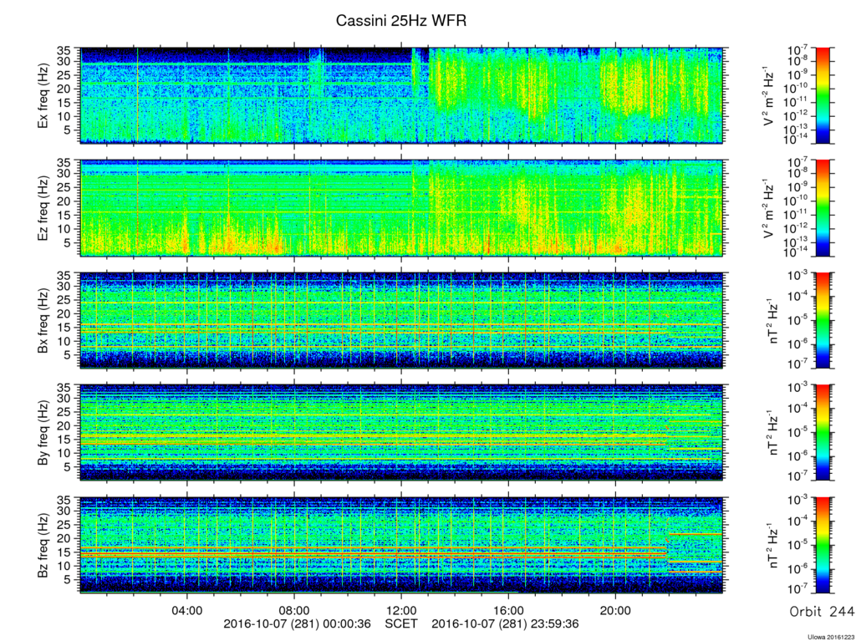856x641 pixels.
Task: Click the Bx spectrogram panel
Action: 402,321
